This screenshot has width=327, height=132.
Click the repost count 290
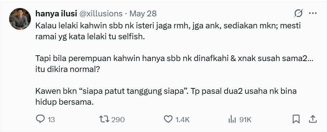(x=118, y=120)
